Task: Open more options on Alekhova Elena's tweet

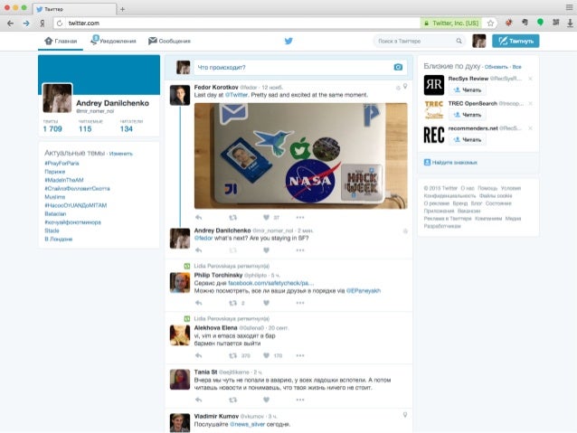Action: 300,355
